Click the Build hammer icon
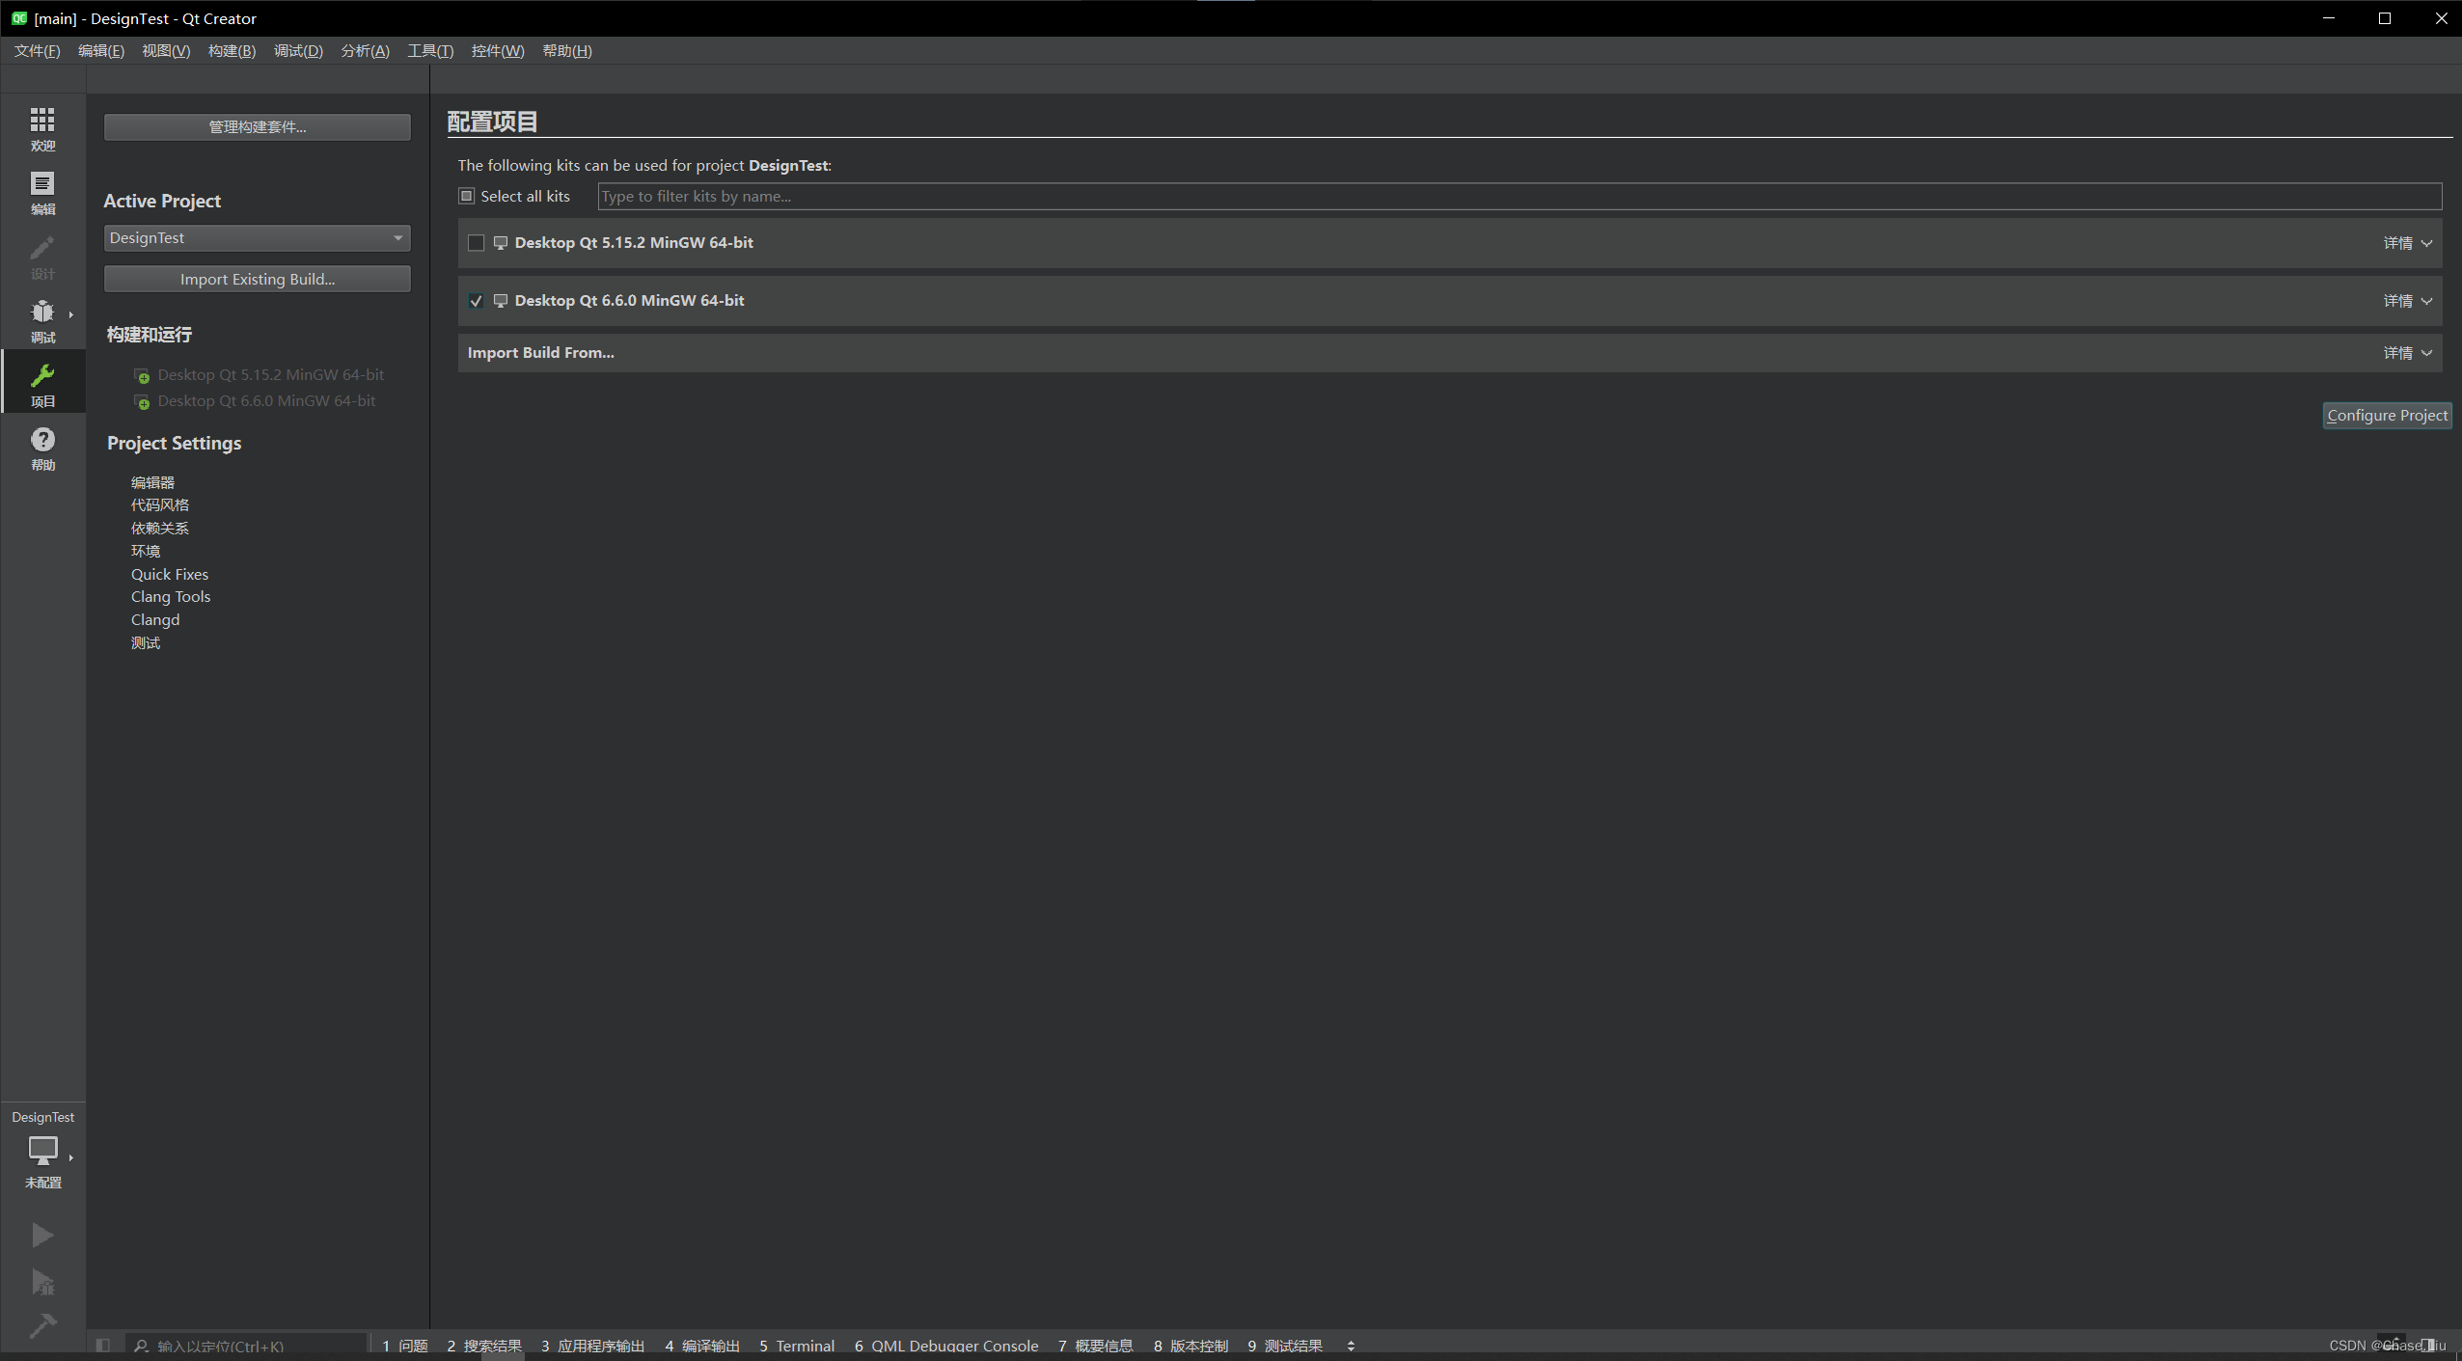Screen dimensions: 2462x1361 41,1325
